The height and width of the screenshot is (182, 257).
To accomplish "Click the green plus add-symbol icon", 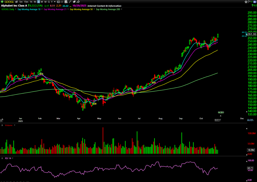I will click(x=2, y=2).
